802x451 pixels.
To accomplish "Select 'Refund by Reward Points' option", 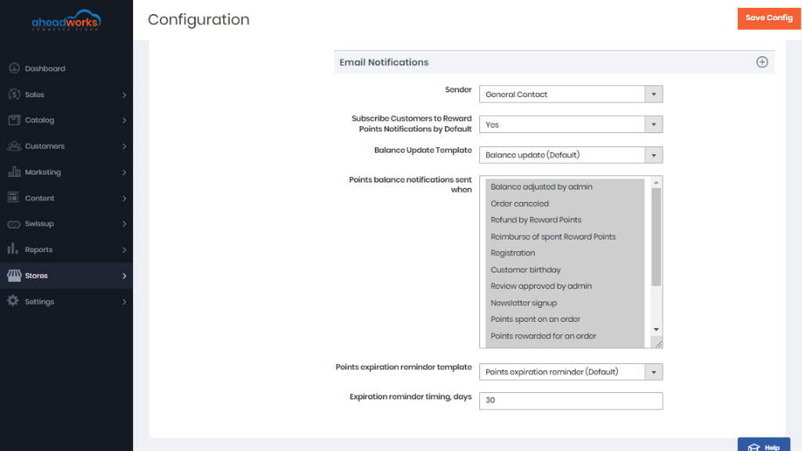I will (565, 220).
